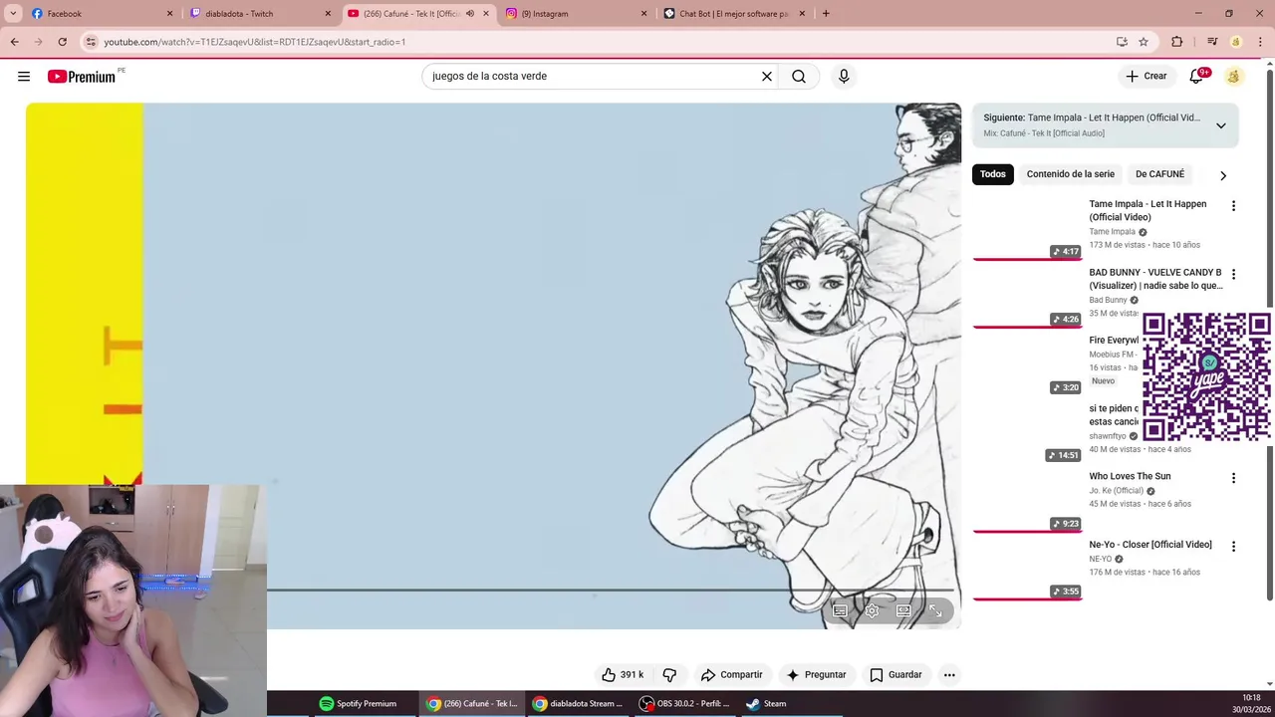This screenshot has width=1275, height=717.
Task: Open the notifications bell
Action: click(x=1197, y=77)
